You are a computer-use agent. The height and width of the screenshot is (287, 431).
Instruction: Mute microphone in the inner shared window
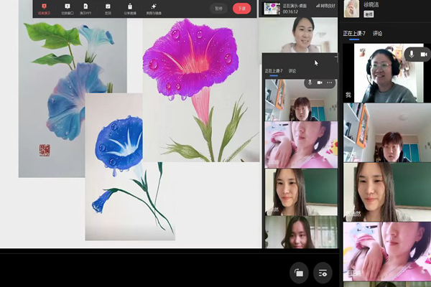point(309,83)
